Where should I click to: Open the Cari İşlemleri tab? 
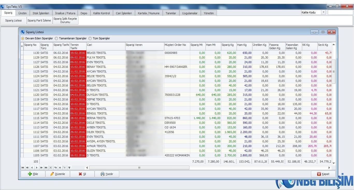[124, 13]
